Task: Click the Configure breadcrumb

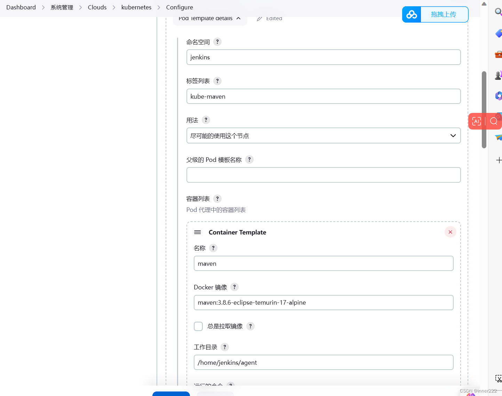Action: point(180,7)
